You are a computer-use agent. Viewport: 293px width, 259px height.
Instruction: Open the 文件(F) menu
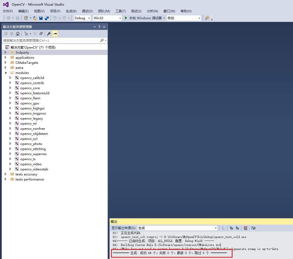(8, 11)
